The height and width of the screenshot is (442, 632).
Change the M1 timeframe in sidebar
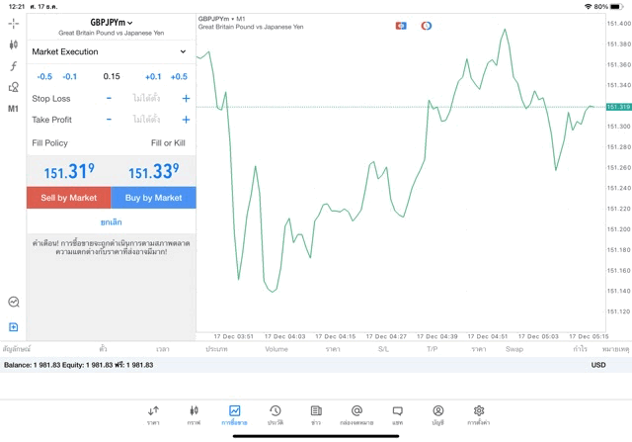pyautogui.click(x=13, y=109)
